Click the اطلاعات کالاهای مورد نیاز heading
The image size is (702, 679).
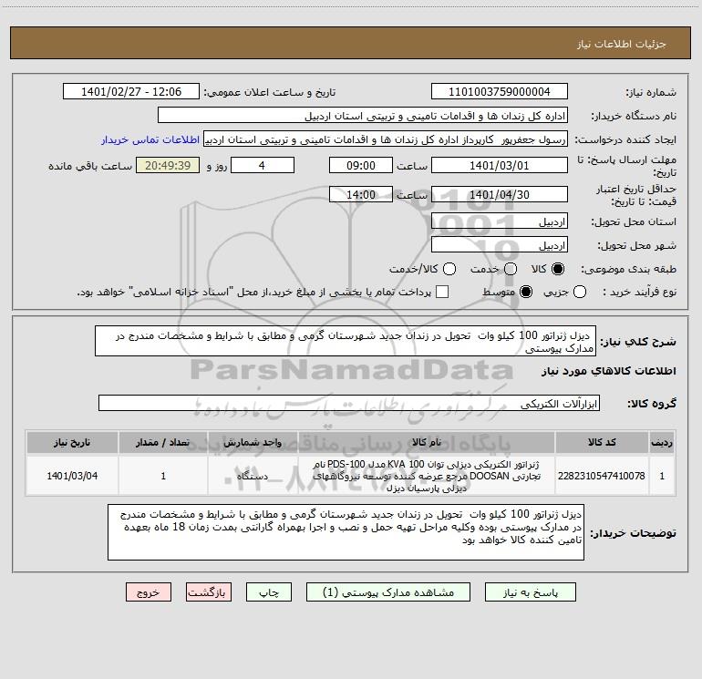609,371
